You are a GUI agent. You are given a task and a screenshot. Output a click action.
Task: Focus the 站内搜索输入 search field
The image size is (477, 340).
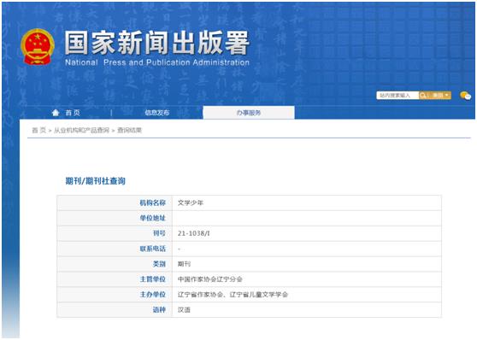(x=397, y=96)
